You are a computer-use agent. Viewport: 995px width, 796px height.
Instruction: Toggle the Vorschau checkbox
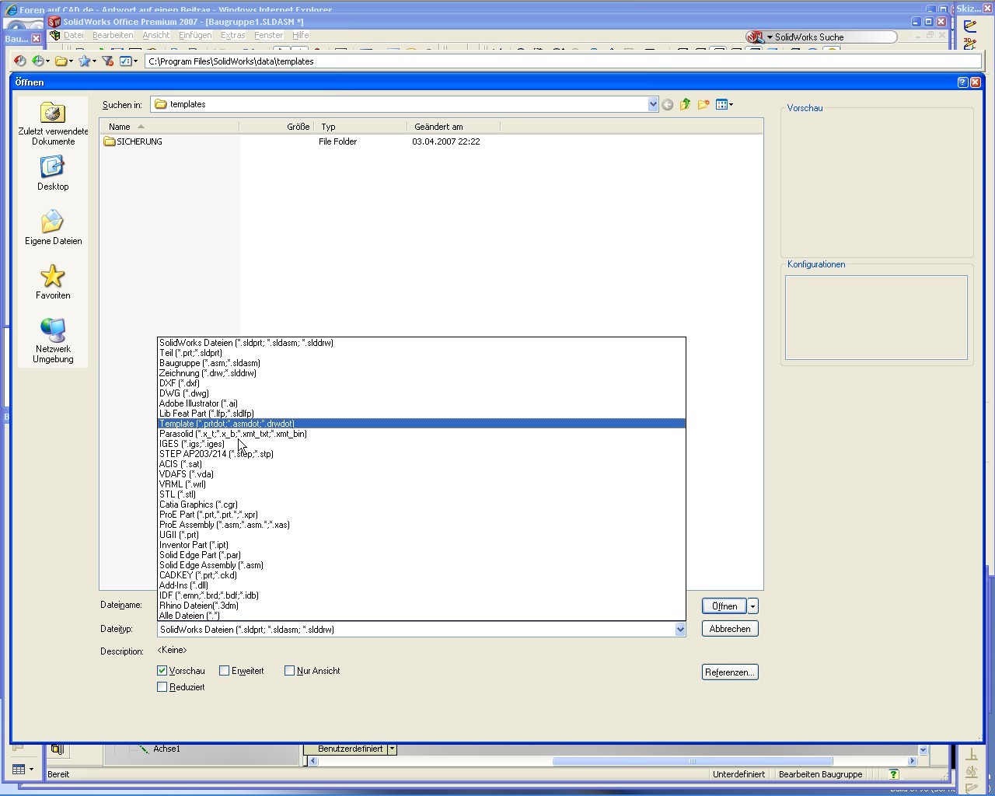[x=162, y=671]
